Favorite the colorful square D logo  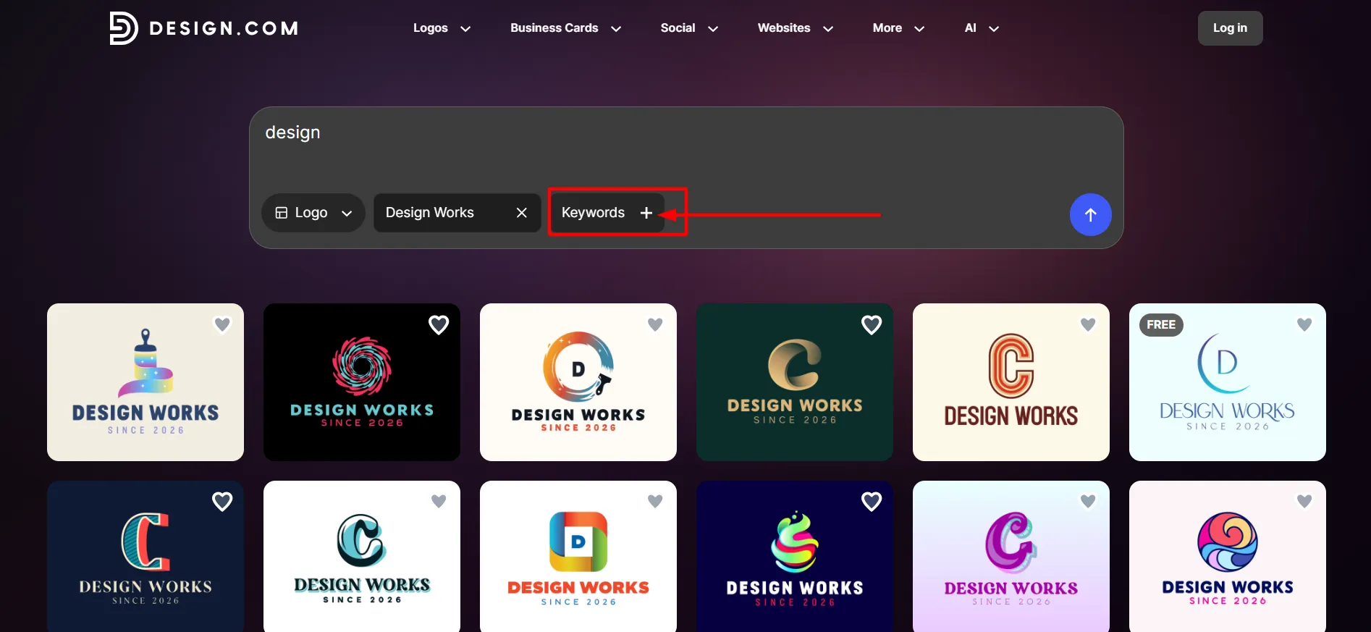click(655, 501)
